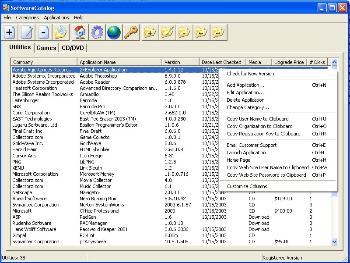
Task: Click the list scrollbar down arrow
Action: coord(334,242)
